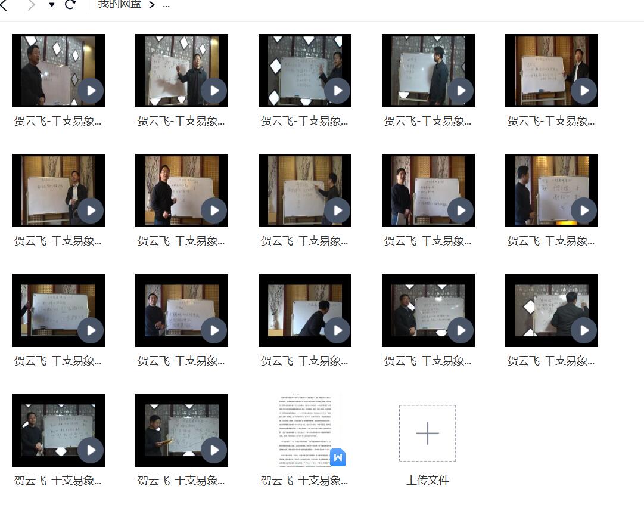Click the Word document's file name
Viewport: 644px width, 514px height.
(x=304, y=481)
